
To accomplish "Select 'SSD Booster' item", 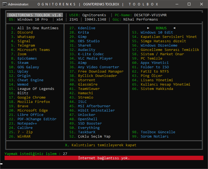I will coord(90,123).
